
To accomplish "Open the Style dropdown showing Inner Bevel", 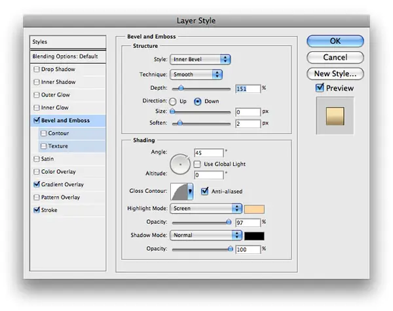I will 200,60.
